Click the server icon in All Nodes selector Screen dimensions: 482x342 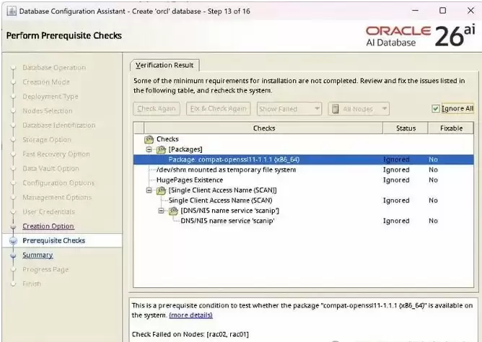336,109
